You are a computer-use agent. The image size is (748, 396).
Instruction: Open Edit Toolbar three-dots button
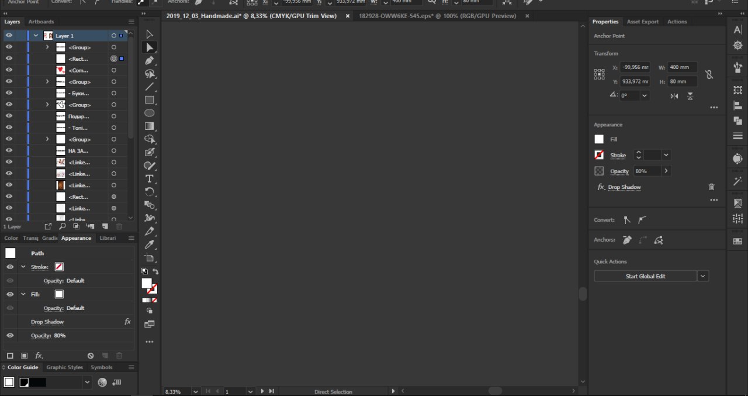point(150,342)
